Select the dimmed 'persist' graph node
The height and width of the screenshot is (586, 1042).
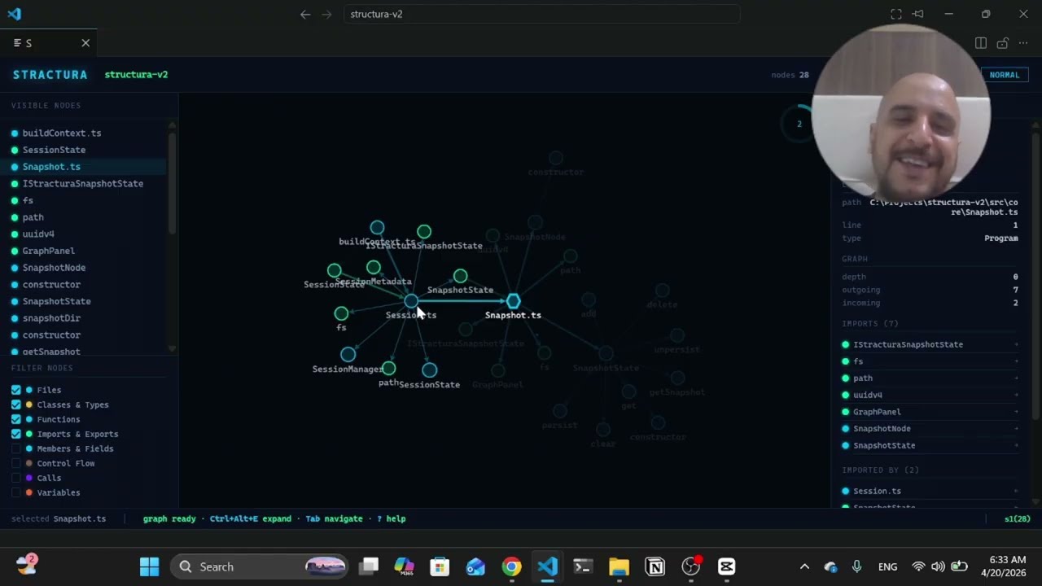click(559, 411)
